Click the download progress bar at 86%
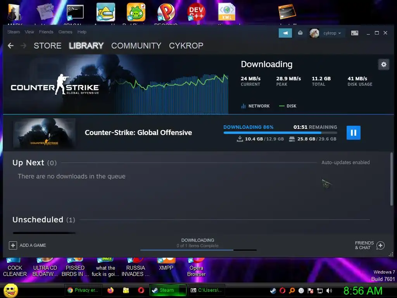 (x=280, y=133)
